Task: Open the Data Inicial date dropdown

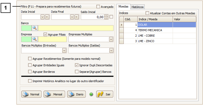Action: click(42, 17)
